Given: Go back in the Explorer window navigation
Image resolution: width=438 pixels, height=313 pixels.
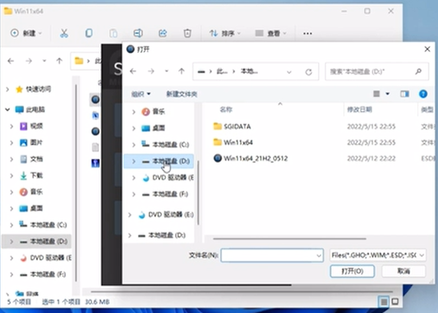Looking at the screenshot, I should point(11,60).
